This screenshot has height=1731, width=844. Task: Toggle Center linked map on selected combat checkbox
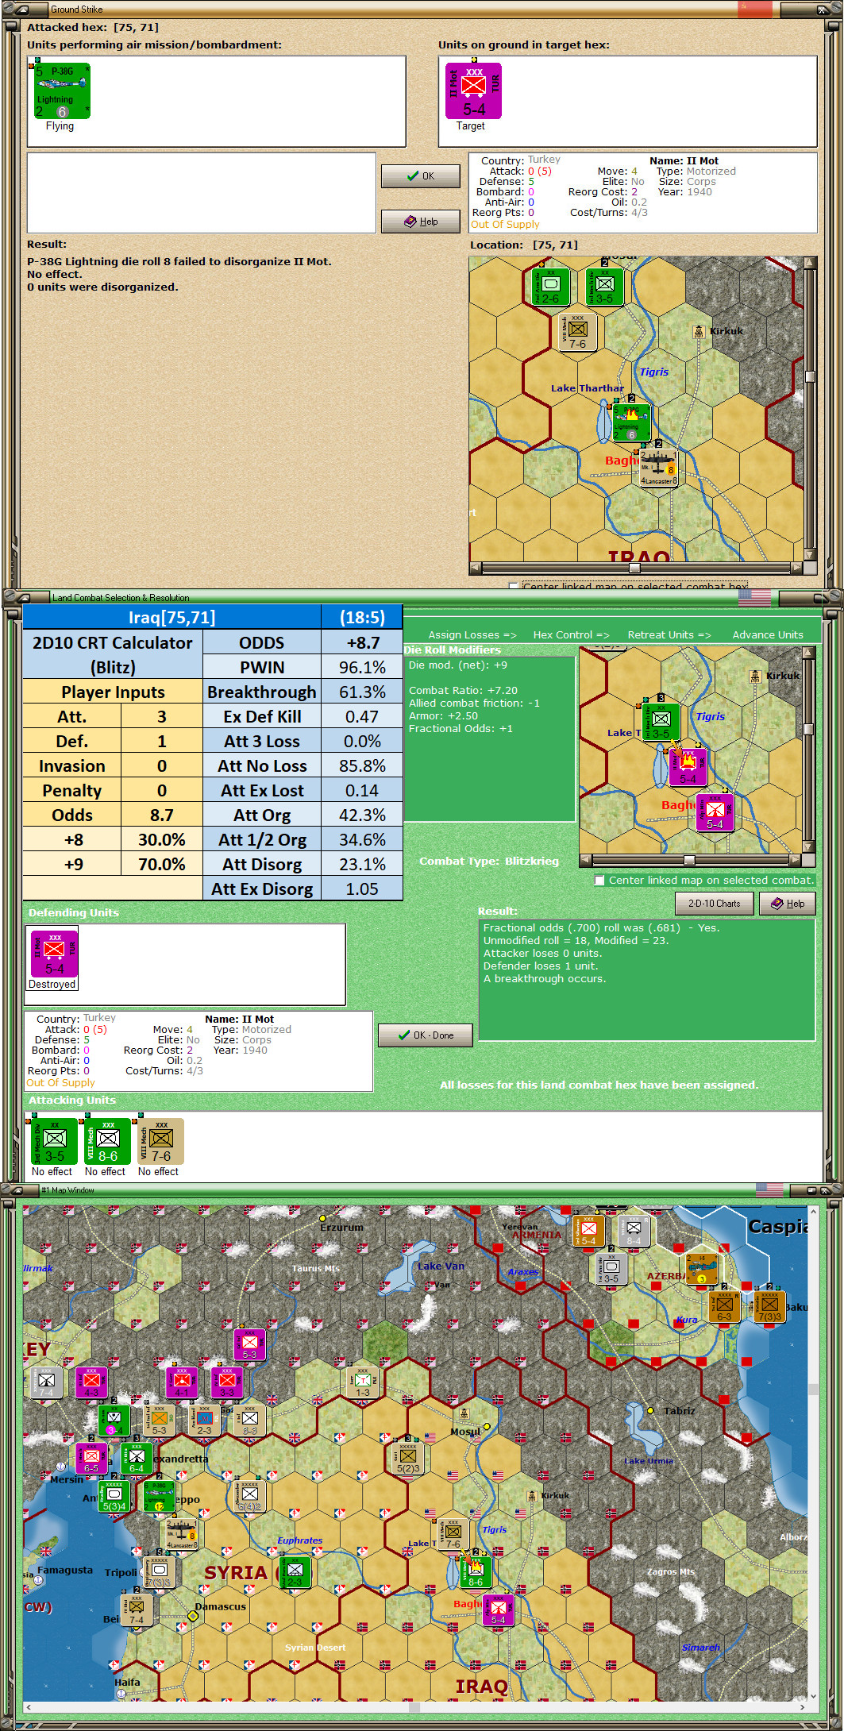[x=600, y=880]
